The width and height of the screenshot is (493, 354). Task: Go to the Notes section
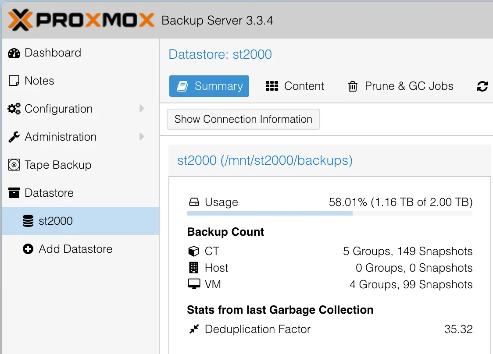(x=80, y=81)
